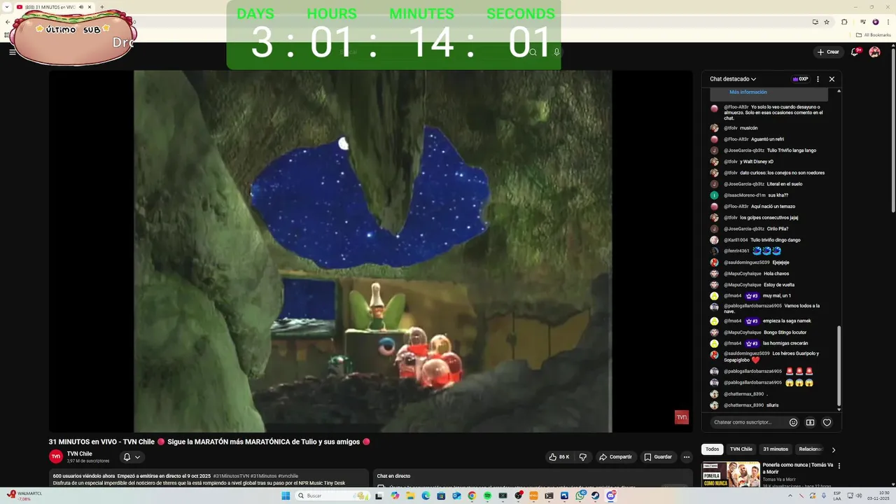The image size is (896, 504).
Task: Click the install app icon in address bar
Action: pyautogui.click(x=815, y=22)
